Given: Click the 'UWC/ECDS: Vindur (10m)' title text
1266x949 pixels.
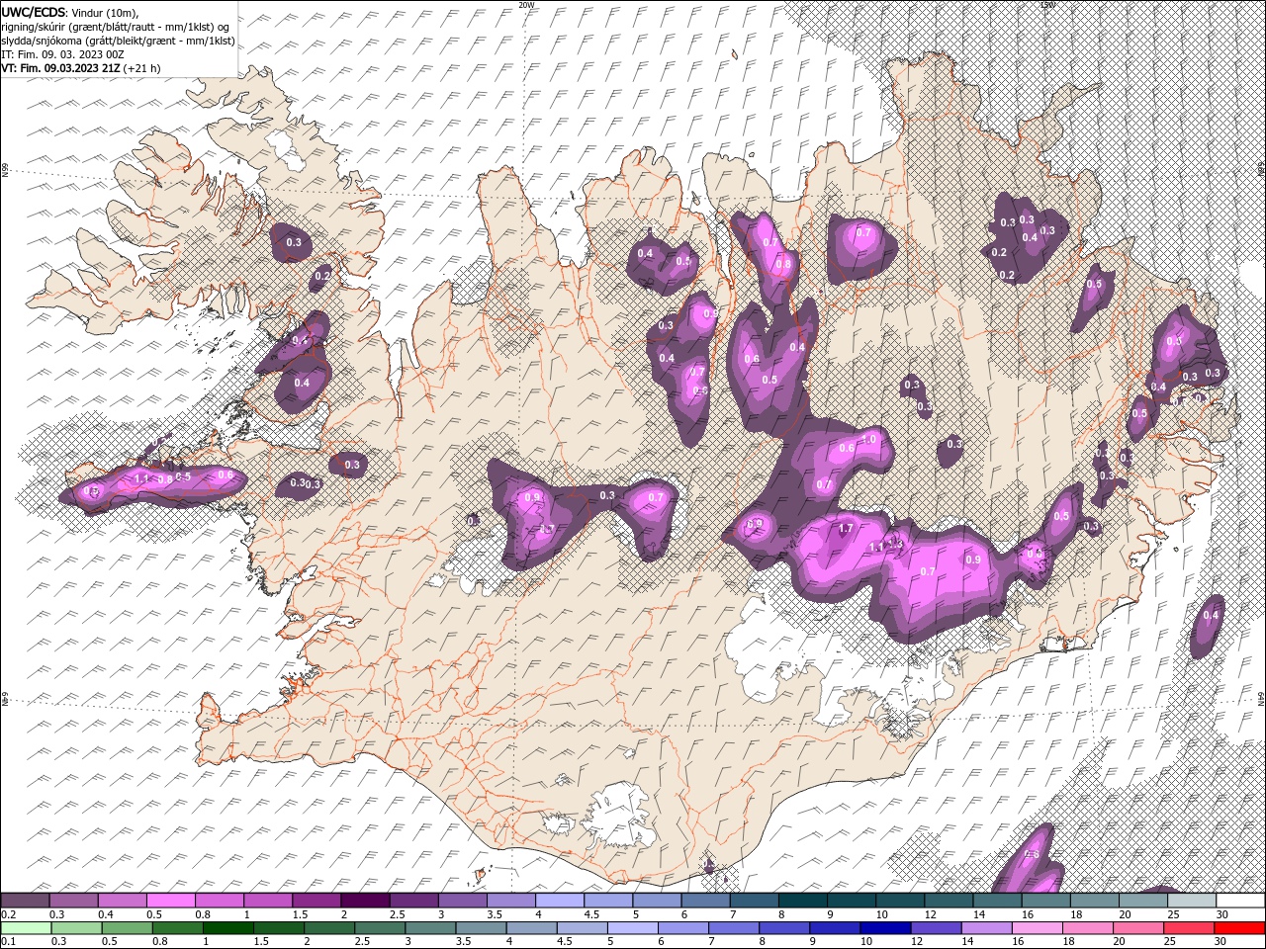Looking at the screenshot, I should point(69,12).
